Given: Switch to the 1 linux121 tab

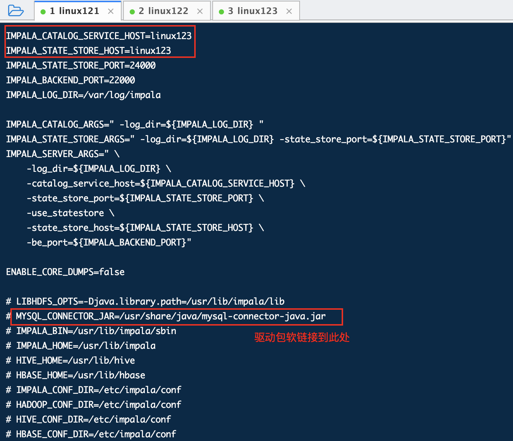Looking at the screenshot, I should pos(78,11).
